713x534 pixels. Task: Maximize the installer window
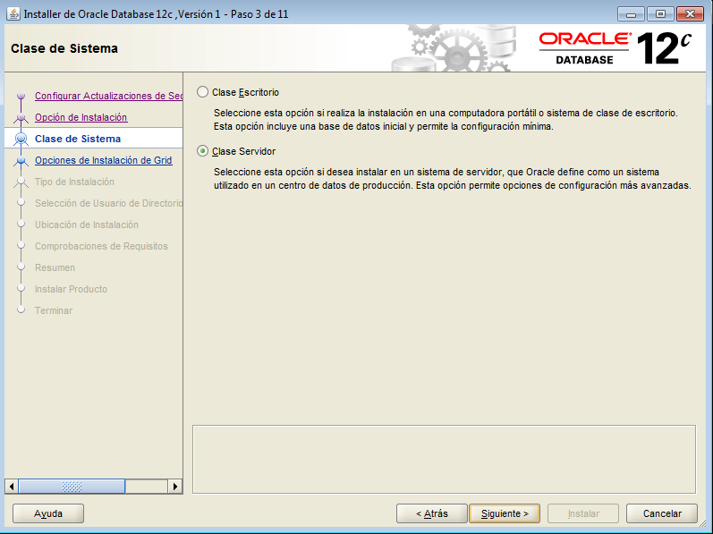pyautogui.click(x=660, y=14)
